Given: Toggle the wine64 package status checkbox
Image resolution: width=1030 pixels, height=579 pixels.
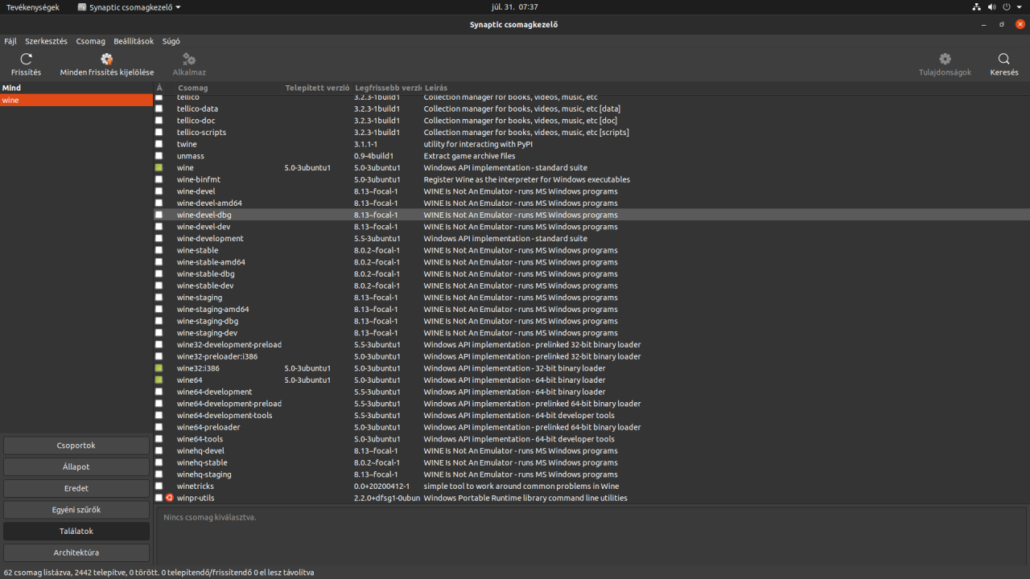Looking at the screenshot, I should [x=159, y=380].
